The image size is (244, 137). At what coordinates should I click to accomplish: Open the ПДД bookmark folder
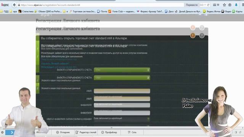tap(4, 11)
